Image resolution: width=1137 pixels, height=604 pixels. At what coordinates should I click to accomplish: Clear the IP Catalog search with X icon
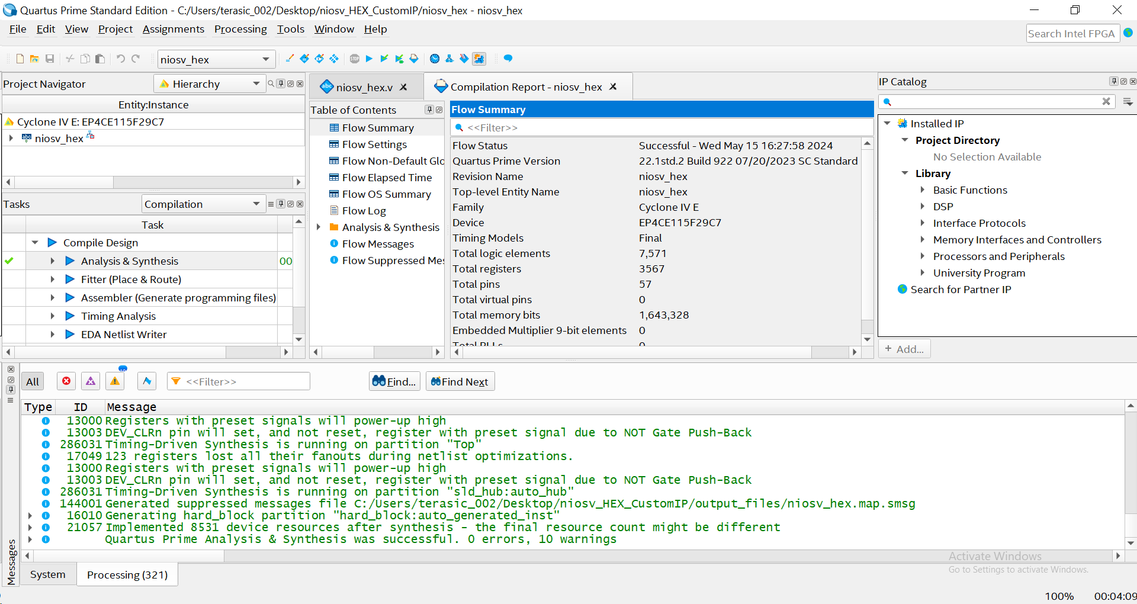[x=1106, y=101]
